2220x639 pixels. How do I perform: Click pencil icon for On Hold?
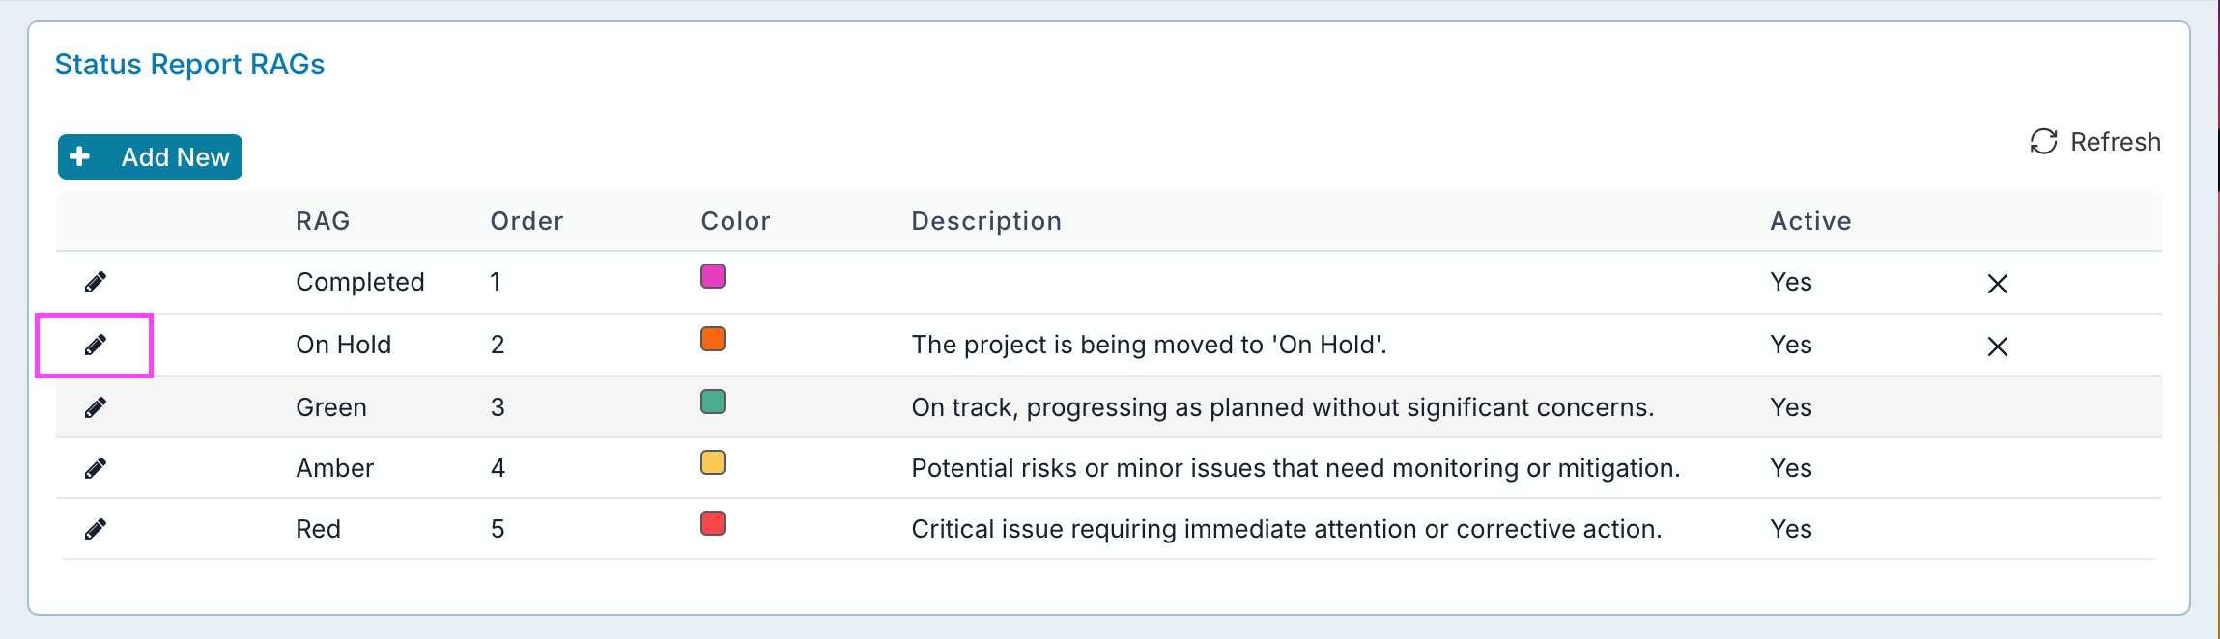pyautogui.click(x=95, y=346)
